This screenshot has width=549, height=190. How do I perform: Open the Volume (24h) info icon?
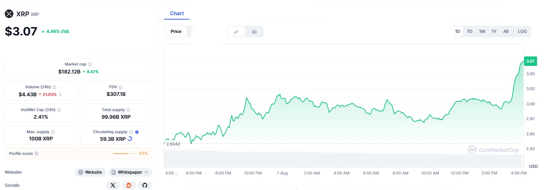54,87
